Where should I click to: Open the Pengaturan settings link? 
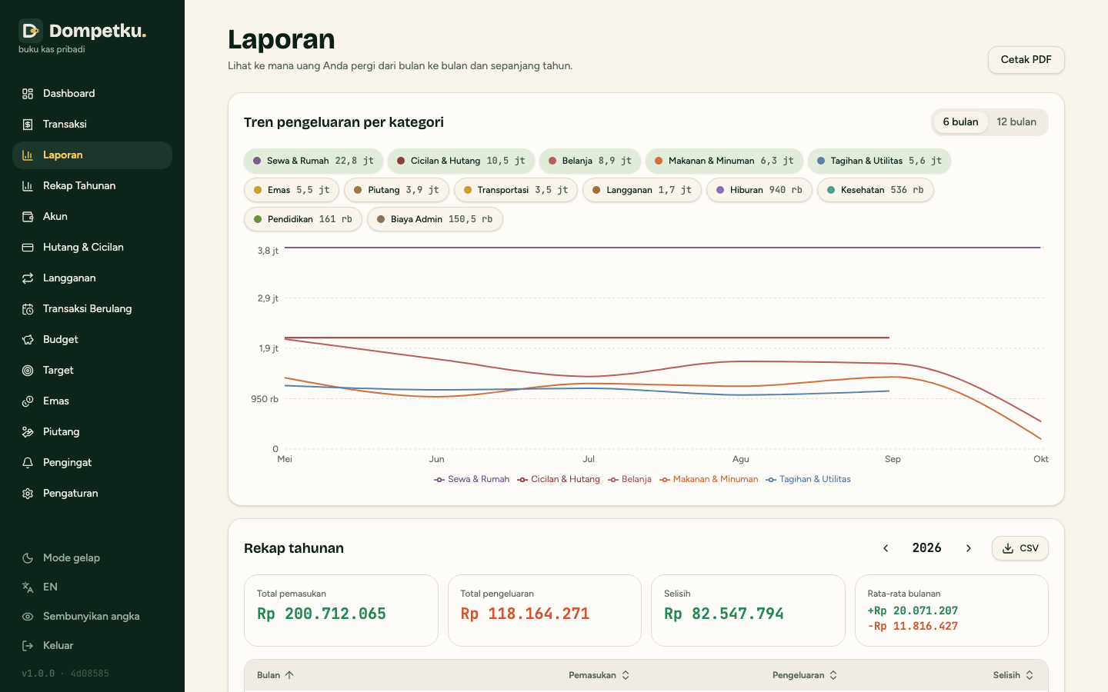(x=92, y=494)
